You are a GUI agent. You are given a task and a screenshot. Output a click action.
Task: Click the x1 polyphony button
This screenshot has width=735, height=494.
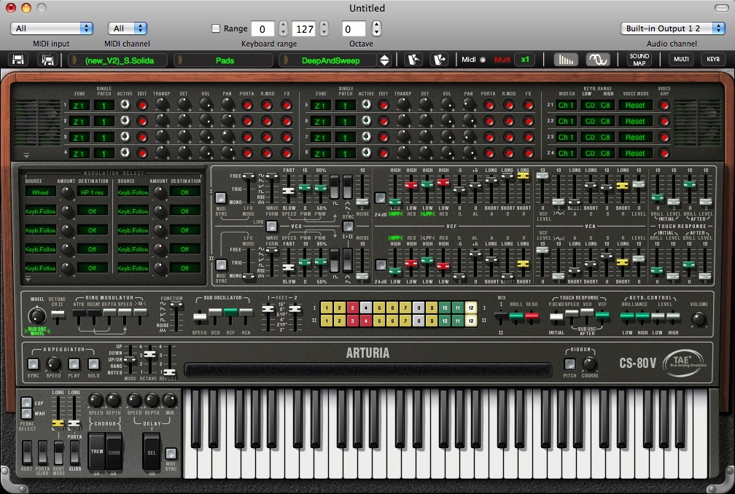(524, 60)
